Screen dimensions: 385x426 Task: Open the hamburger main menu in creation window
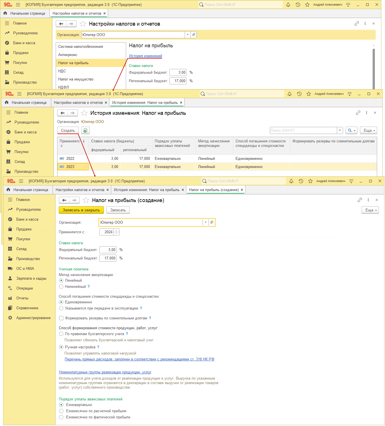click(x=21, y=181)
